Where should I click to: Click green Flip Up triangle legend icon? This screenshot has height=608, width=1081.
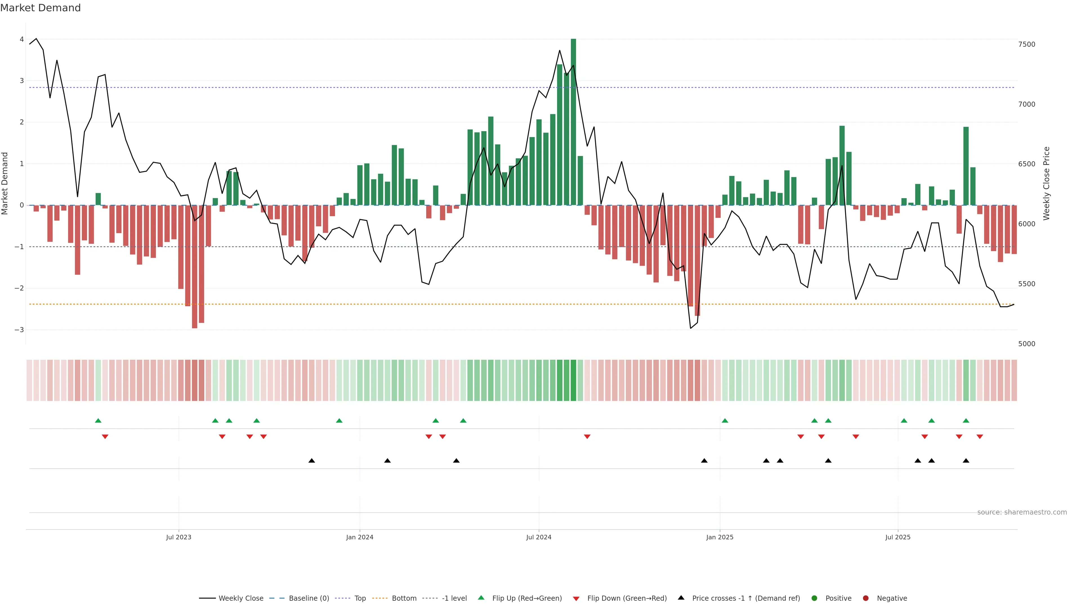[x=481, y=598]
